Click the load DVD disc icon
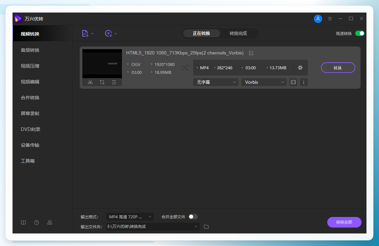This screenshot has width=379, height=246. (x=108, y=33)
